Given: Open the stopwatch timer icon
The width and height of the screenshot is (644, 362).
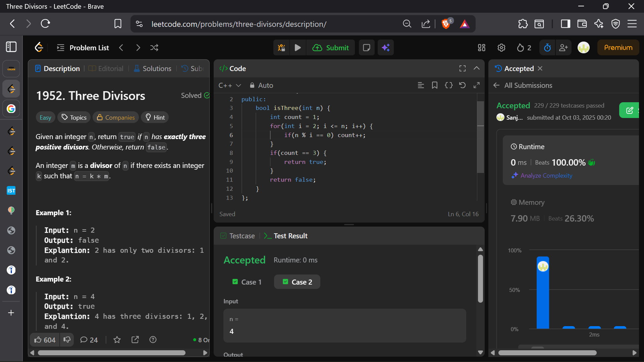Looking at the screenshot, I should click(x=547, y=48).
